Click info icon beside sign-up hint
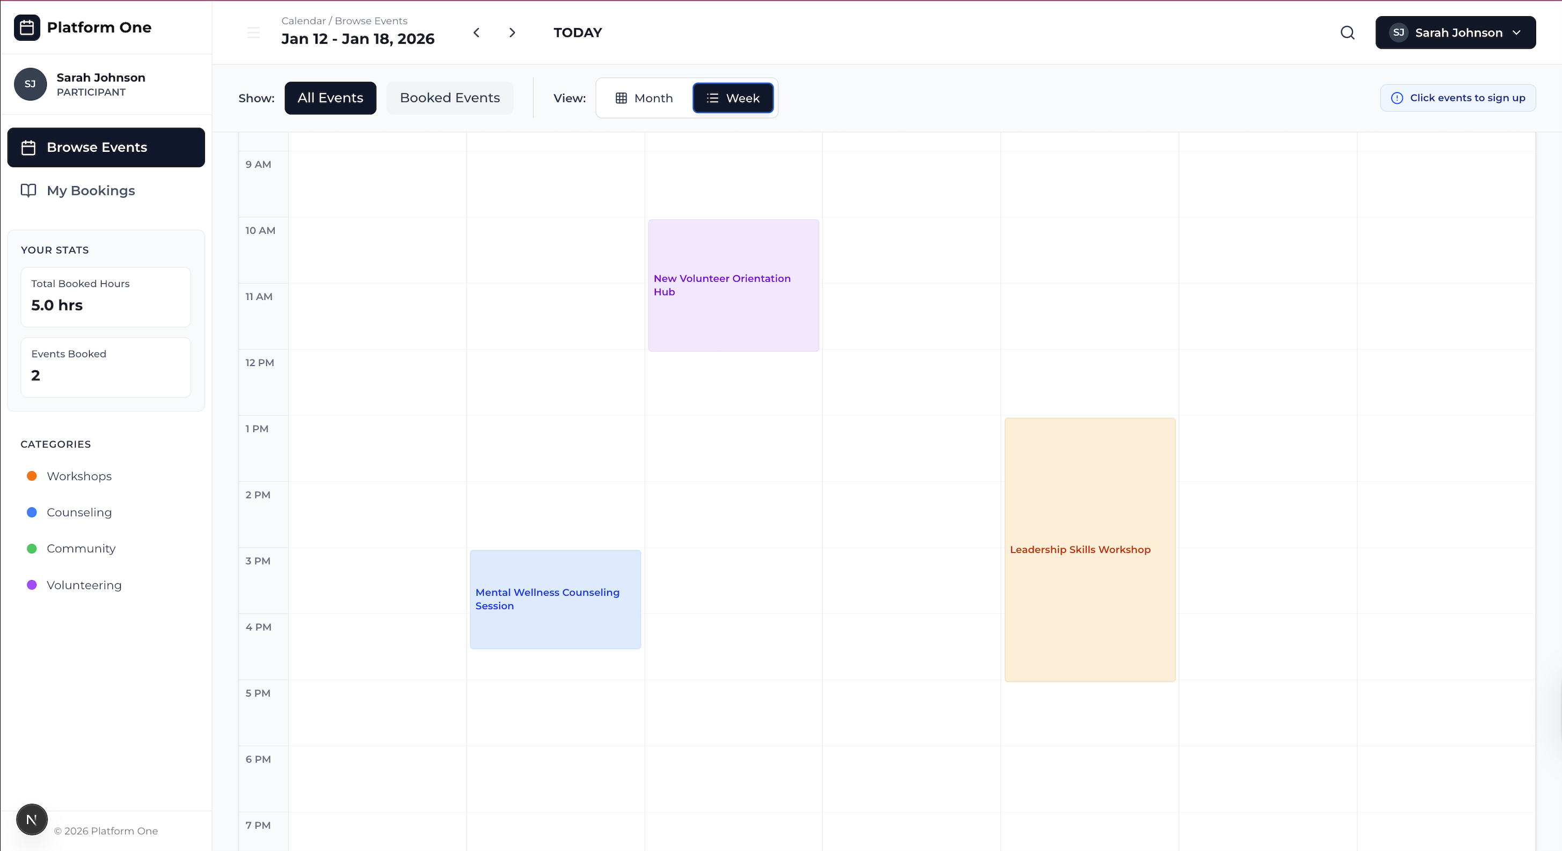 1397,98
